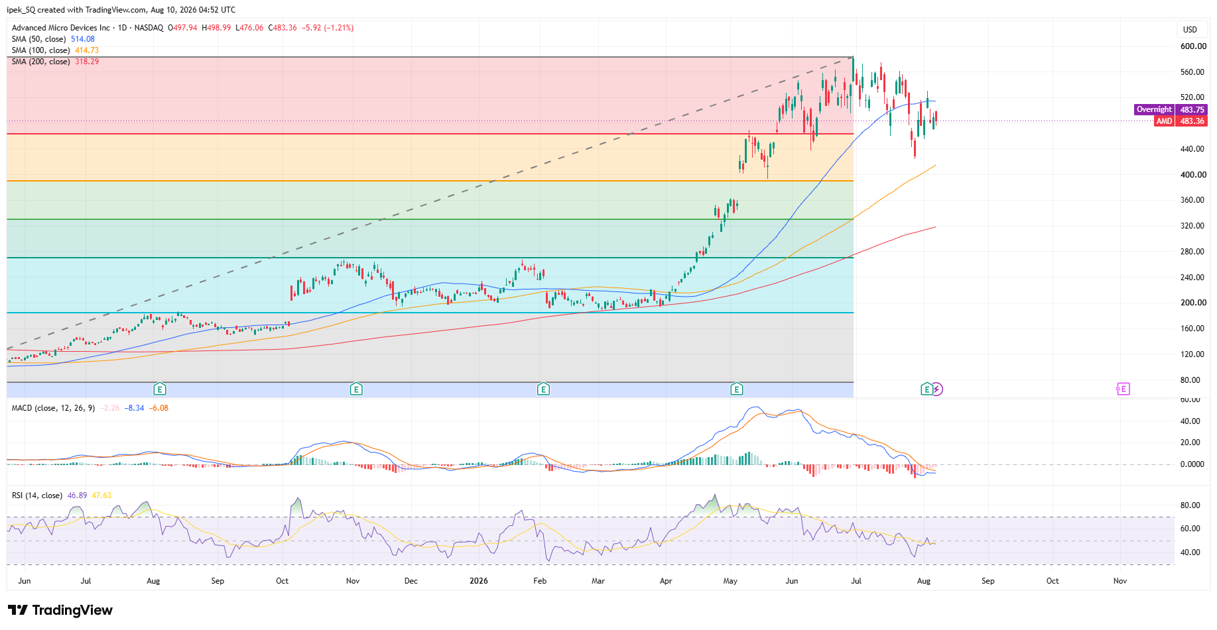Click the earnings marker beneath May 2026
The image size is (1217, 630).
coord(736,389)
